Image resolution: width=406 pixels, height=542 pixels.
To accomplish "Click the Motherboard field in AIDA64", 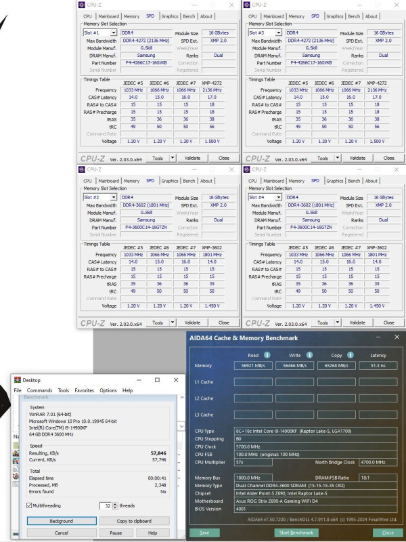I will [315, 501].
